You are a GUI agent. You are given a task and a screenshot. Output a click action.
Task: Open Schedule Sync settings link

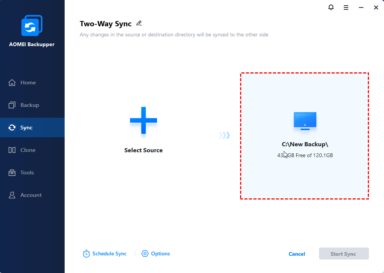pyautogui.click(x=109, y=254)
